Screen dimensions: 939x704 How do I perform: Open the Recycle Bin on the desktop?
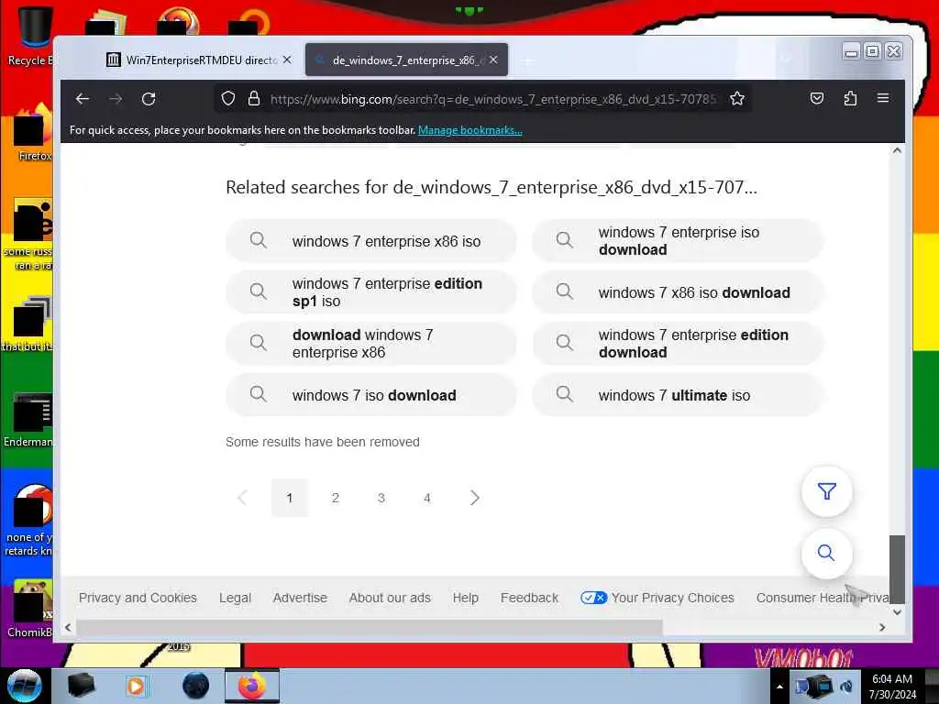(30, 36)
